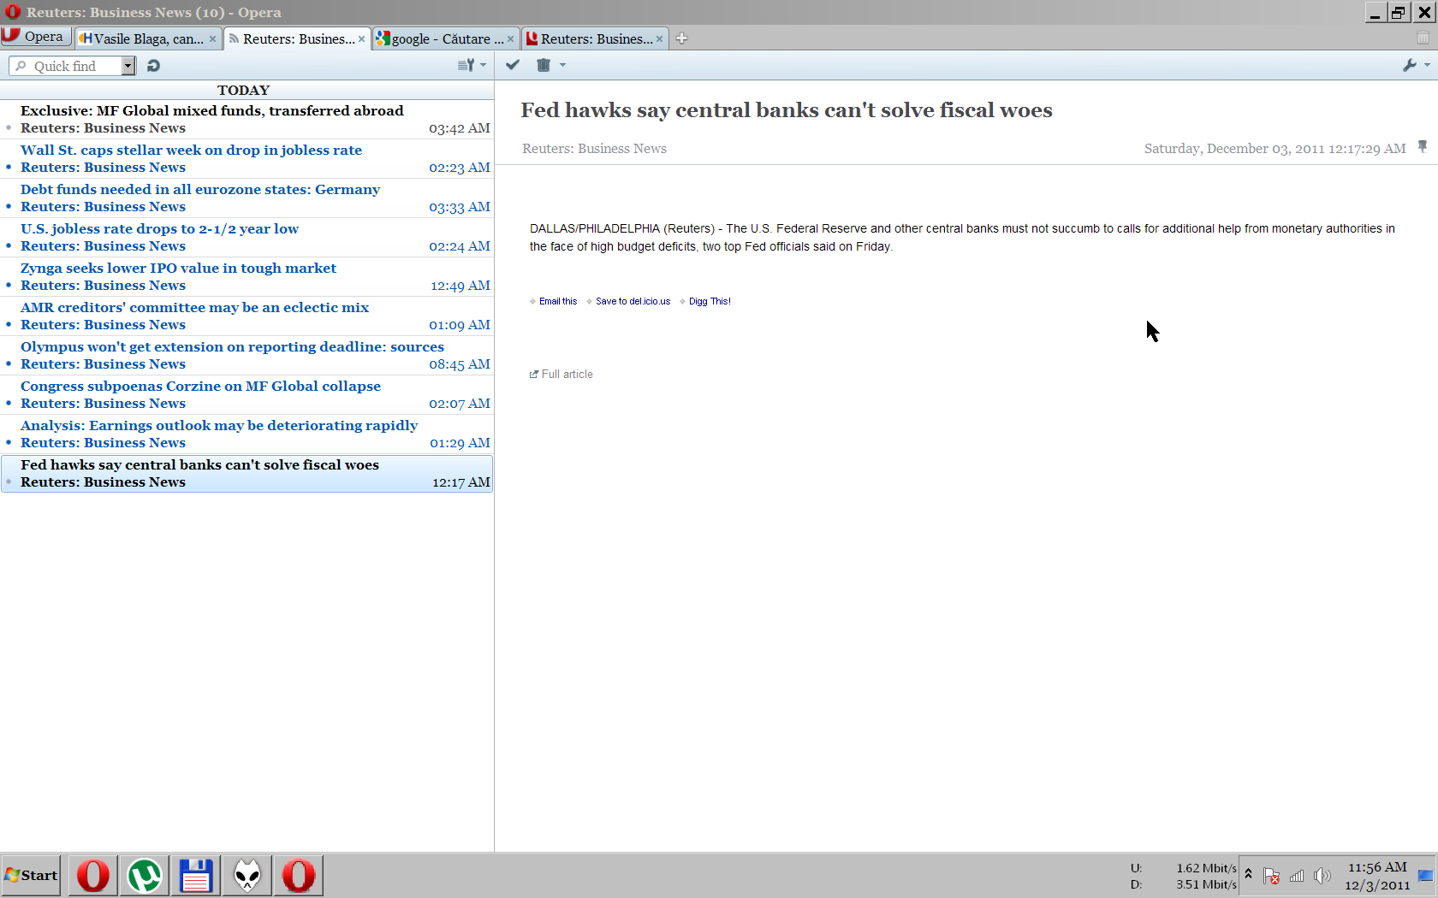Open the Opera main menu
The image size is (1438, 898).
[x=34, y=37]
